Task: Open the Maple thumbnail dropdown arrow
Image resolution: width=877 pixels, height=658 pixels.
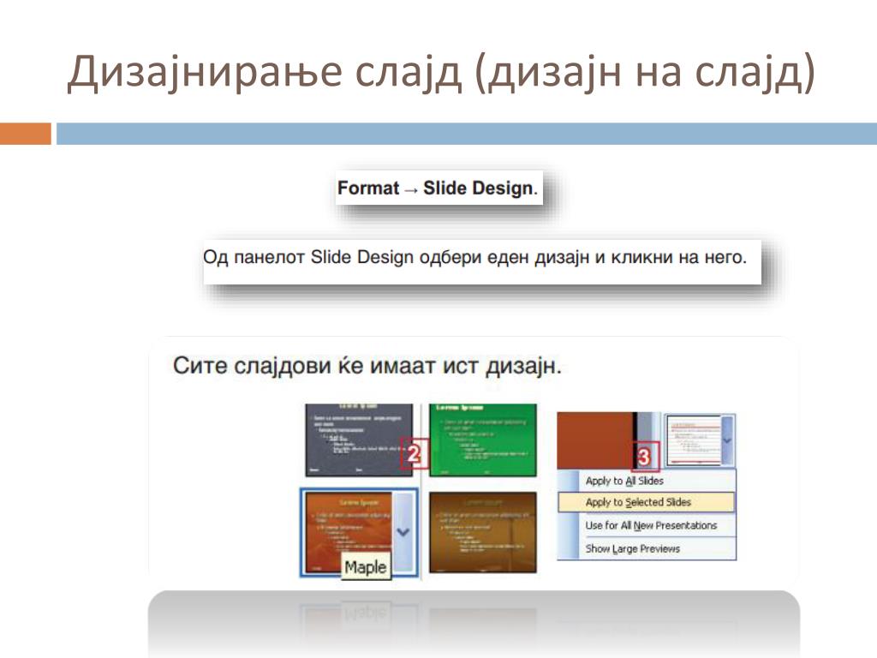Action: click(403, 532)
